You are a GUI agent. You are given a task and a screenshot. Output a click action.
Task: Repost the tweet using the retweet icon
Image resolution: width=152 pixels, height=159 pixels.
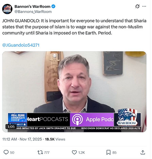(40, 152)
